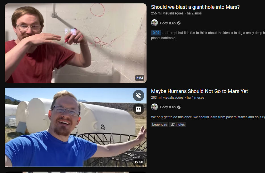
Task: Click verified badge beside first Cody'sLab
Action: tap(179, 23)
